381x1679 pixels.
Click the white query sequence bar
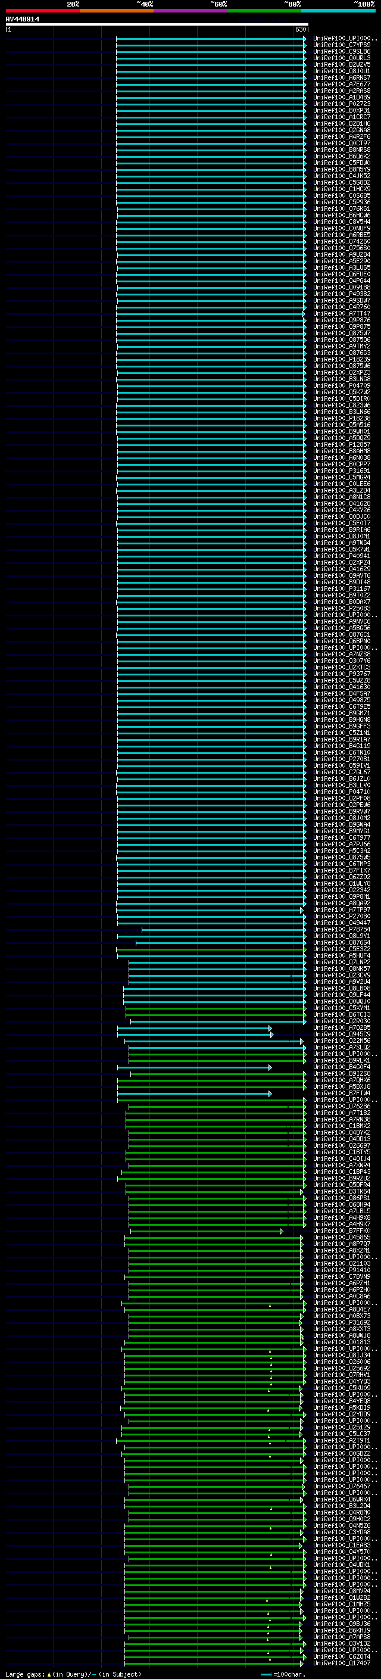157,24
